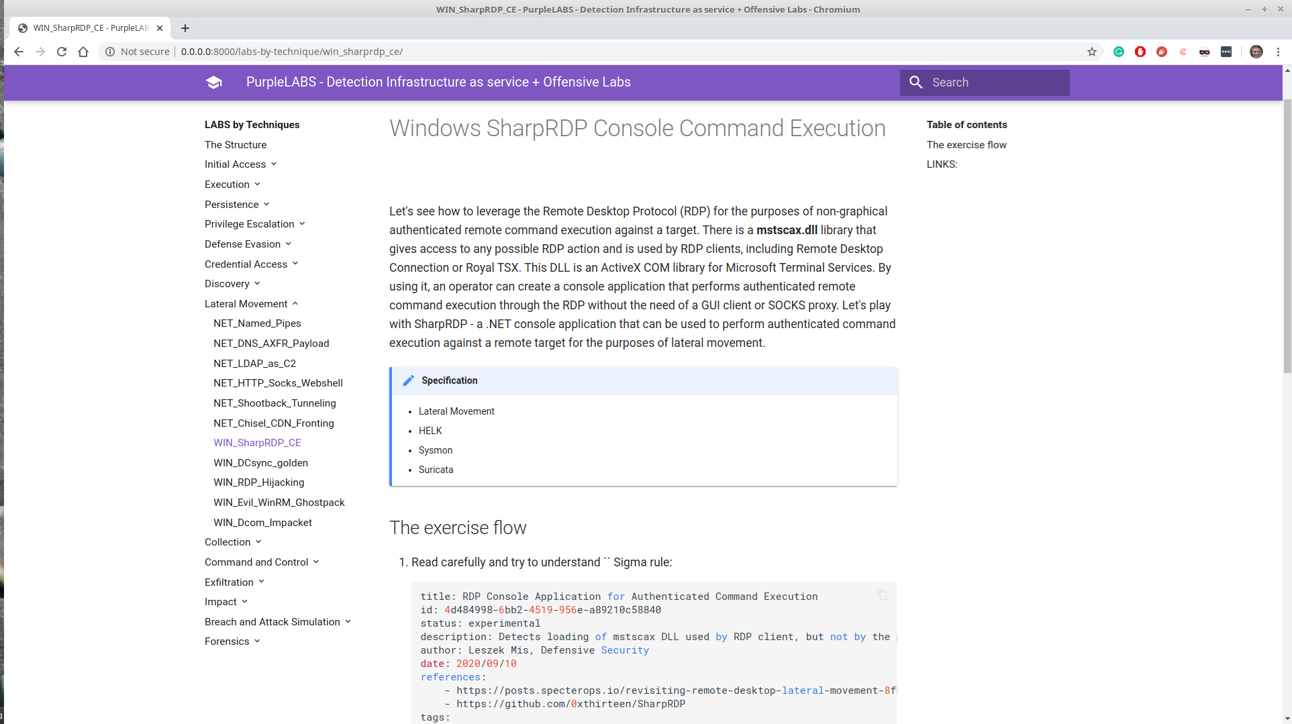
Task: Open the WIN_RDP_Hijacking lab
Action: [x=258, y=482]
